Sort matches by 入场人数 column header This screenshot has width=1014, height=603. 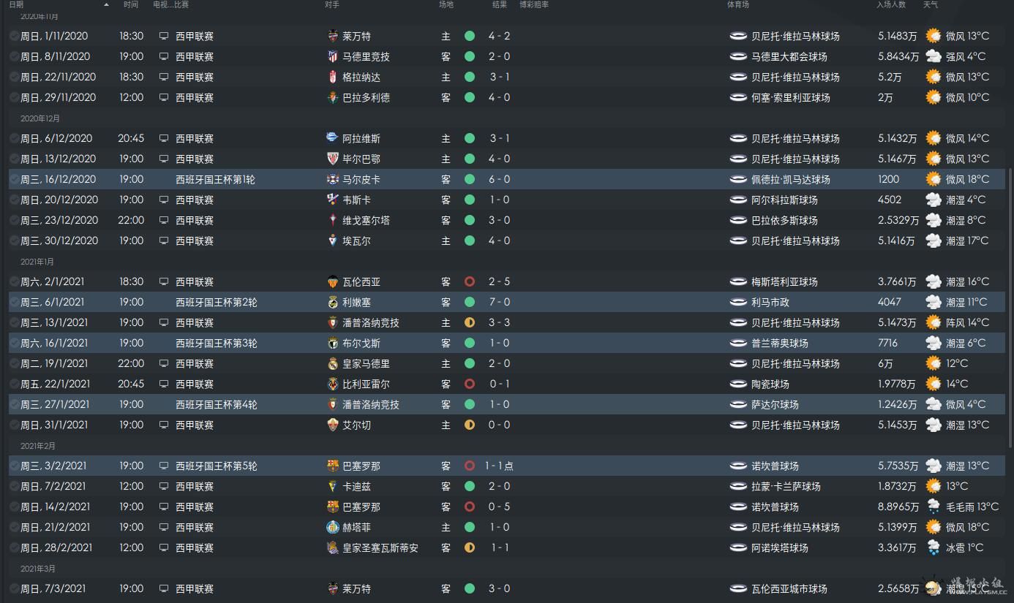[891, 4]
